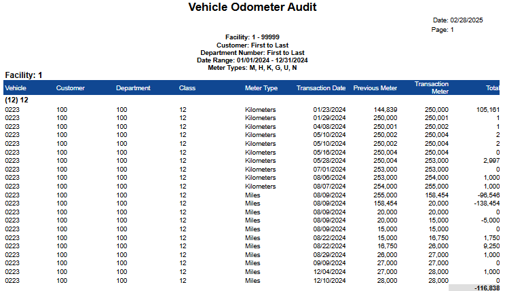This screenshot has width=505, height=291.
Task: Click the Meter Type column header
Action: 261,88
